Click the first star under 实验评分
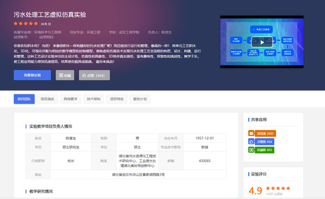Viewport: 325px width, 199px height. pyautogui.click(x=268, y=188)
